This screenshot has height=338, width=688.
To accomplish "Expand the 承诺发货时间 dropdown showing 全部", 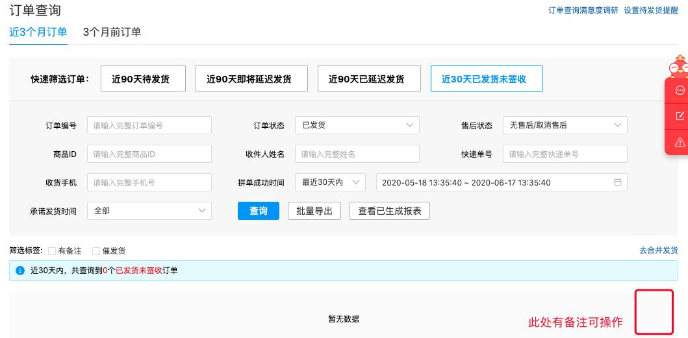I will tap(149, 211).
